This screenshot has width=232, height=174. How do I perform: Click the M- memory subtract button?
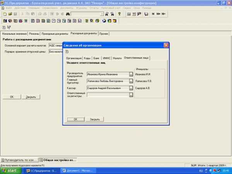point(164,14)
